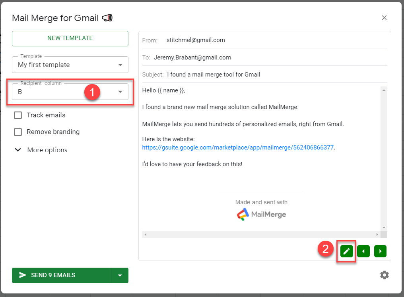The height and width of the screenshot is (297, 404).
Task: Click the MailMerge logo in the email footer
Action: tap(261, 214)
